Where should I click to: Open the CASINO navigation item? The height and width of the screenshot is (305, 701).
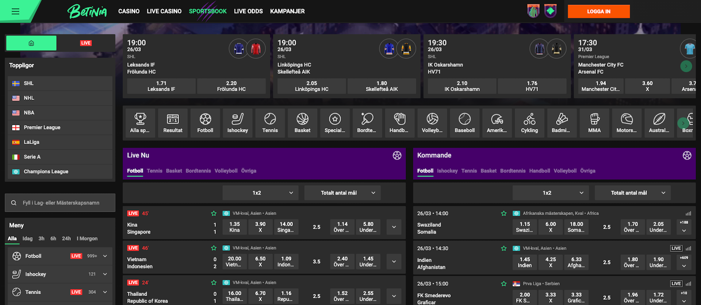click(129, 11)
